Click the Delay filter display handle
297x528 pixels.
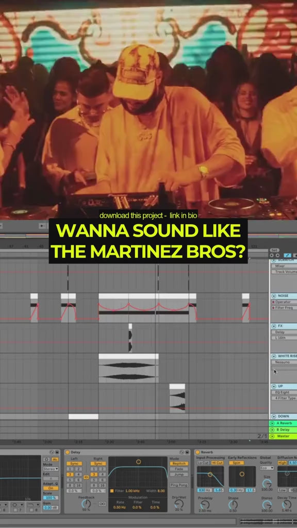(x=138, y=461)
